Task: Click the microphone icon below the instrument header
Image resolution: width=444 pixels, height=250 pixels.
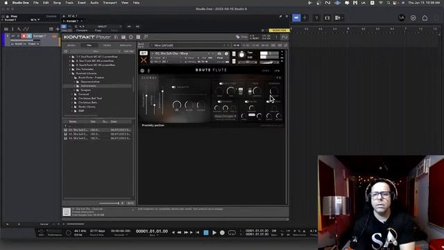Action: (x=148, y=71)
